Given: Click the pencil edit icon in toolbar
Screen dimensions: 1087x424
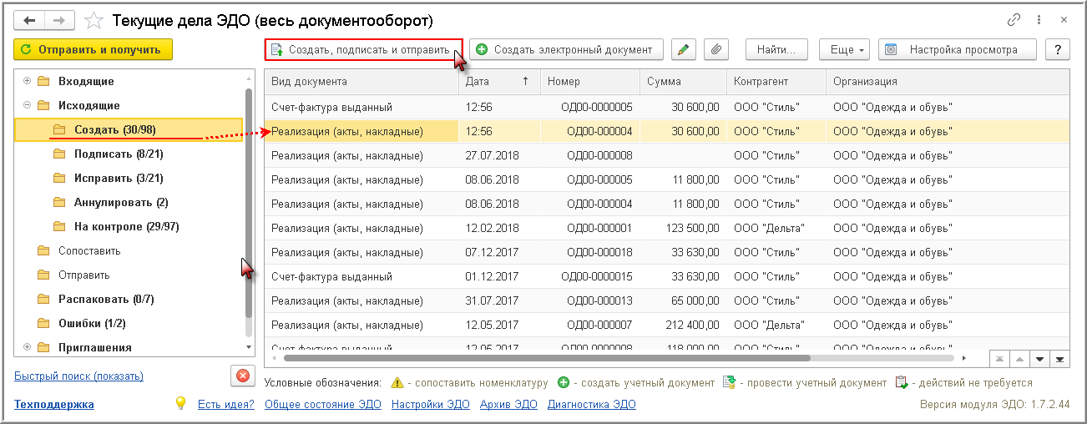Looking at the screenshot, I should 684,50.
